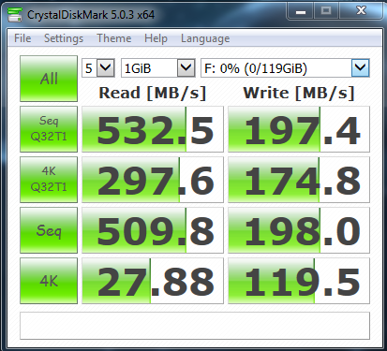Run the 4K Q32T1 benchmark
The height and width of the screenshot is (351, 387).
pos(49,180)
